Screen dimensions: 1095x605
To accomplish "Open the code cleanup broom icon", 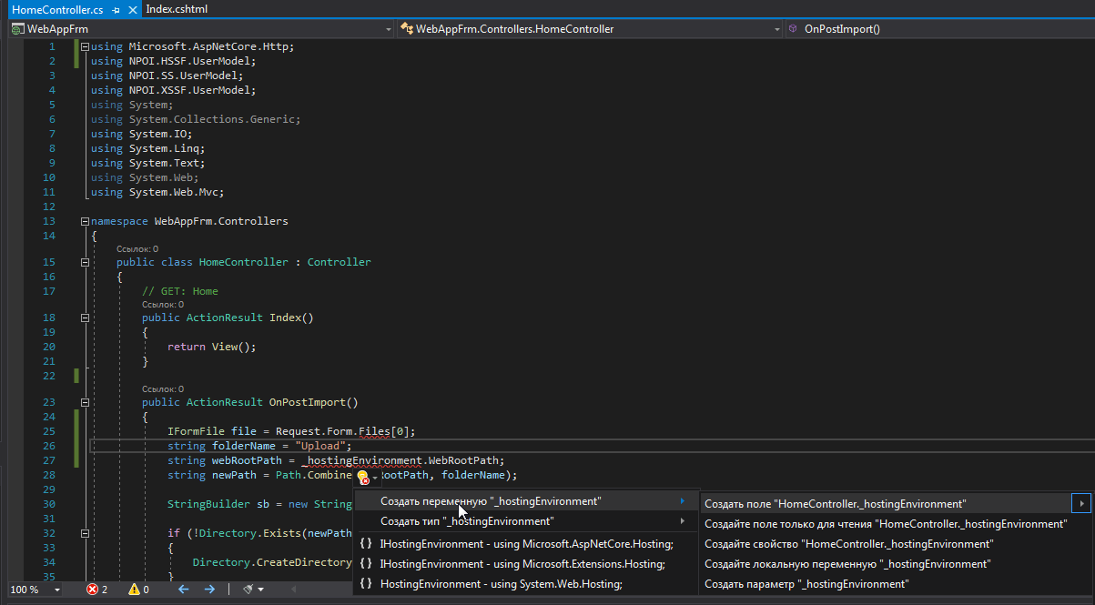I will [x=248, y=590].
